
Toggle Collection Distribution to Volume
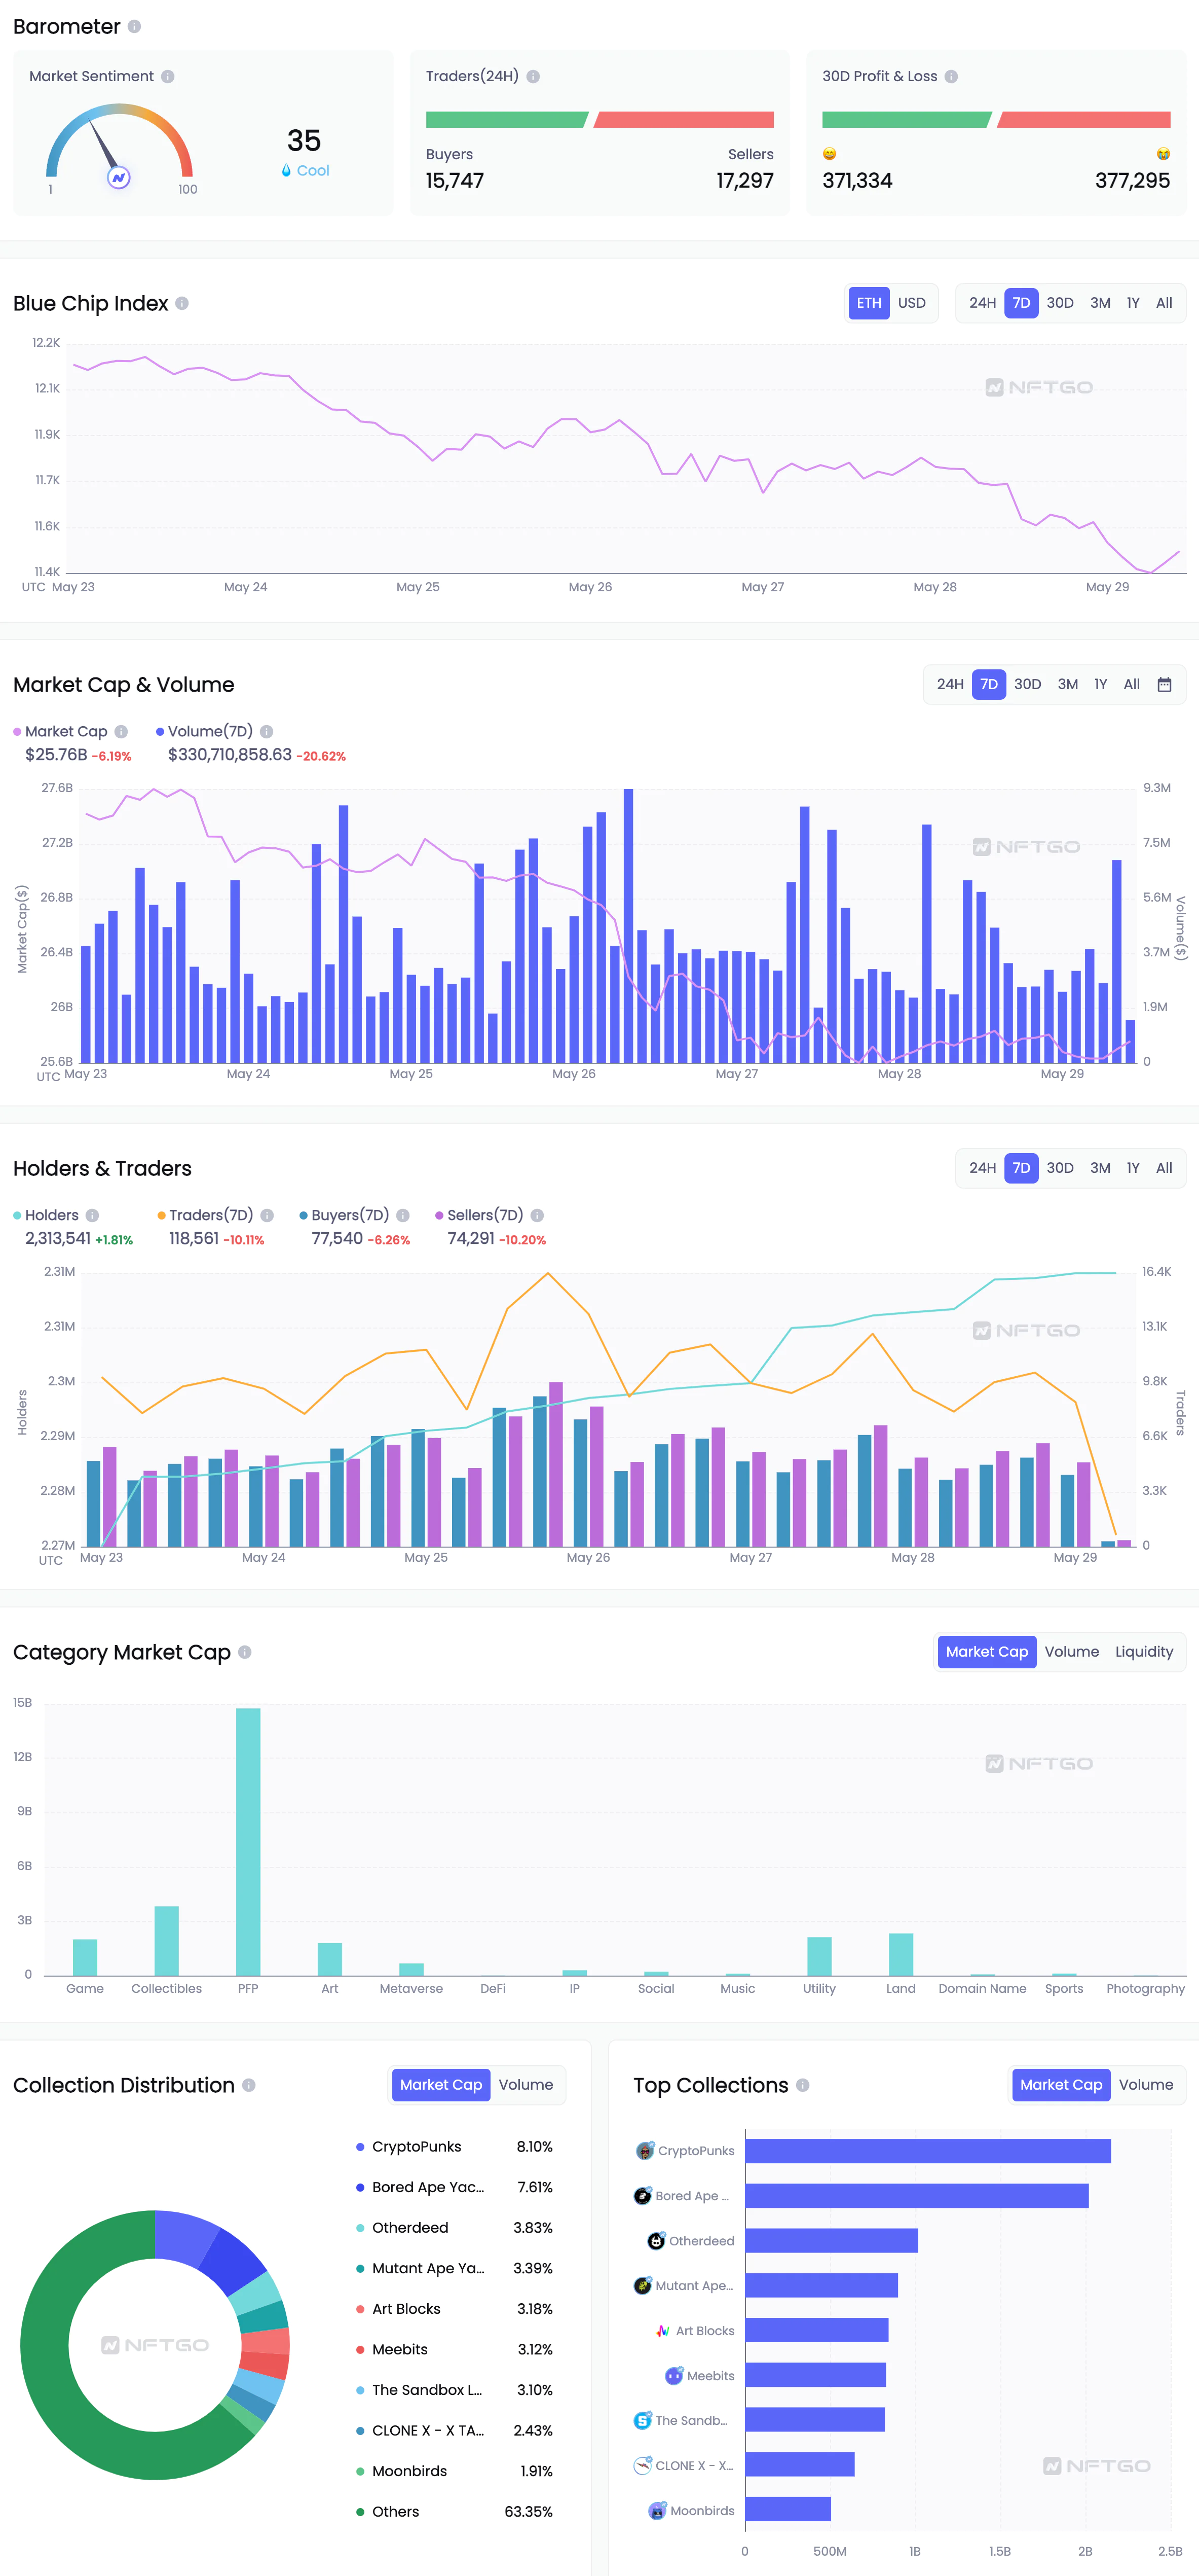pos(526,2085)
